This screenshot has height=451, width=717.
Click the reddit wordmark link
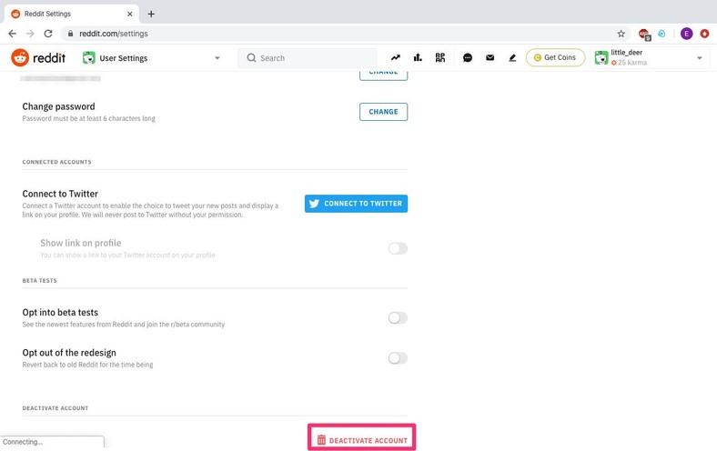click(49, 58)
